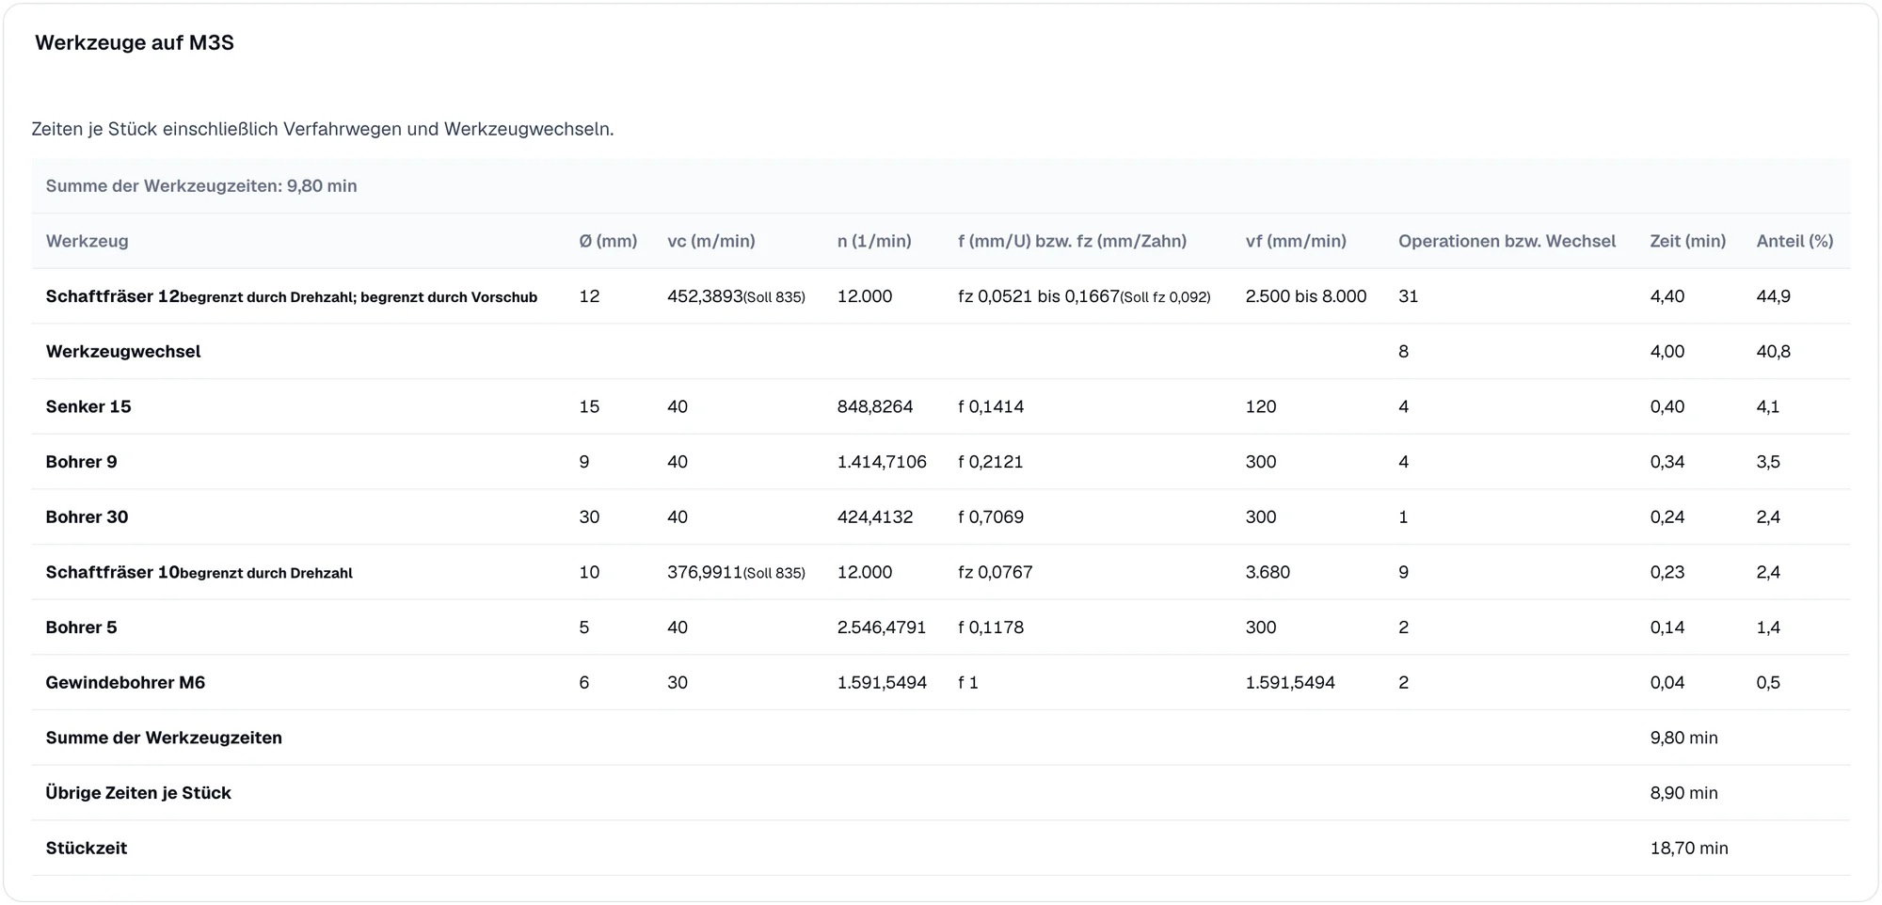Click the '18,70 min' piece time value
Image resolution: width=1882 pixels, height=905 pixels.
tap(1689, 849)
